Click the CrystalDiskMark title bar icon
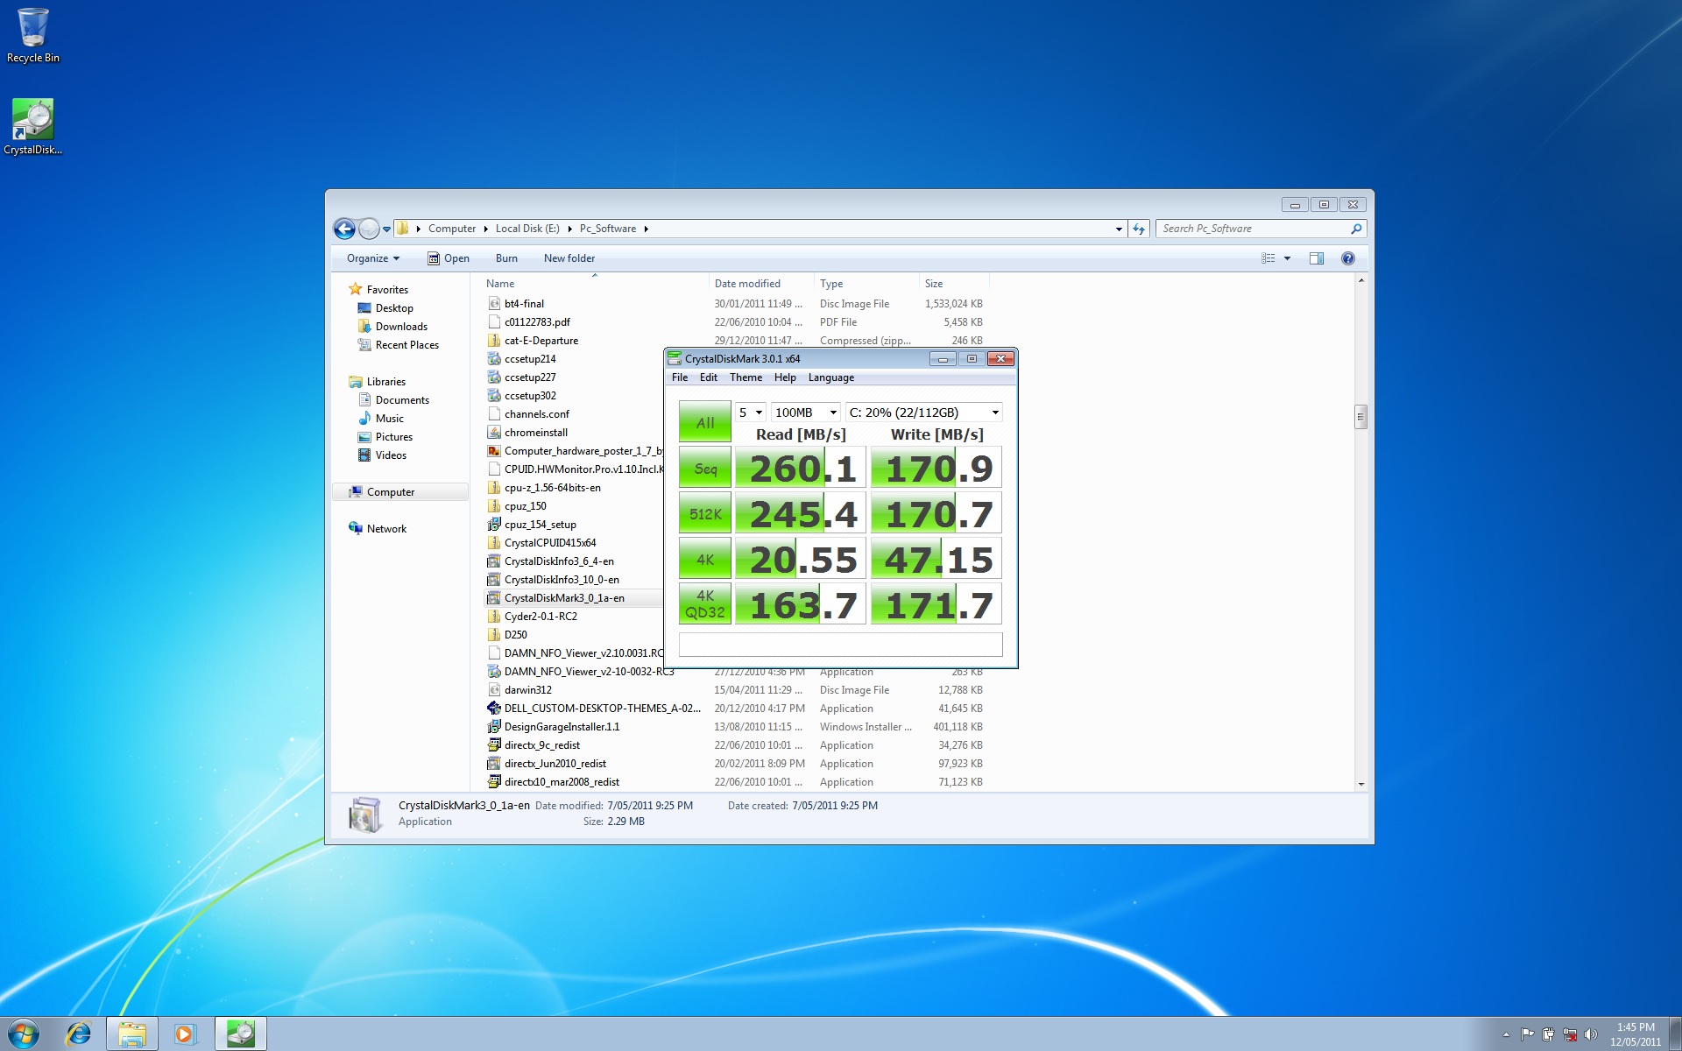Viewport: 1682px width, 1051px height. click(674, 358)
